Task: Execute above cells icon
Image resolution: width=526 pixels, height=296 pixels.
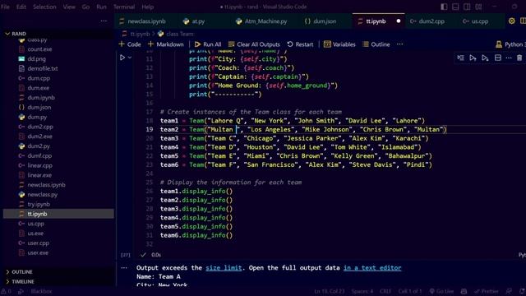Action: point(473,58)
